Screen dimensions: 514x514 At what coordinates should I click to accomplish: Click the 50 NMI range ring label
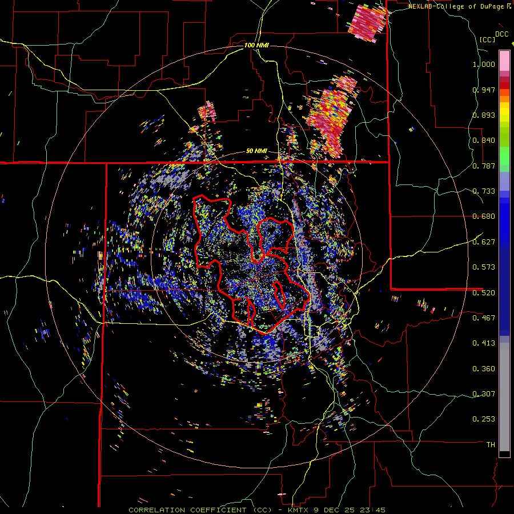coord(256,151)
